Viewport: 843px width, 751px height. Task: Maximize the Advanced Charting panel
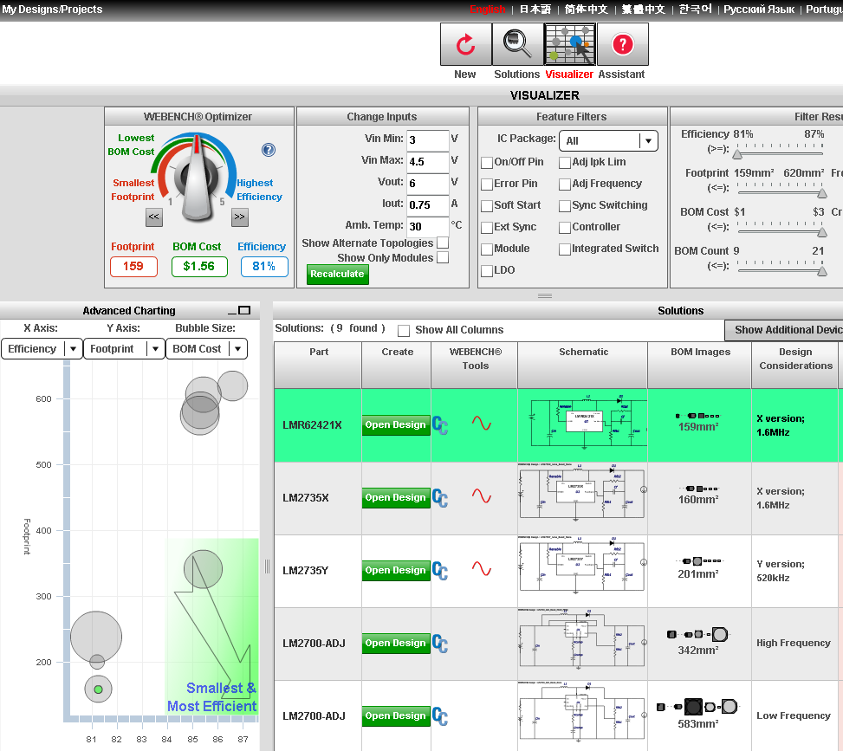[x=244, y=310]
